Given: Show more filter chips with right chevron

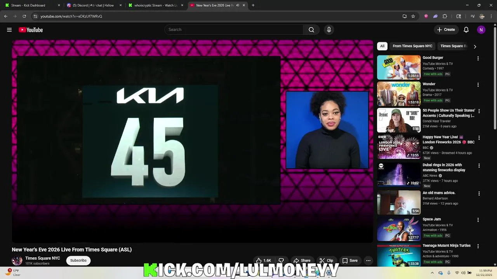Looking at the screenshot, I should 475,46.
